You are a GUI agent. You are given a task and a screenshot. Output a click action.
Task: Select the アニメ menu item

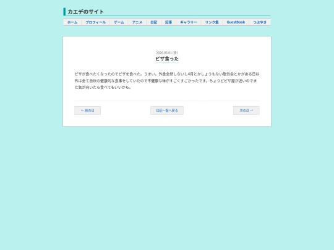[x=137, y=22]
